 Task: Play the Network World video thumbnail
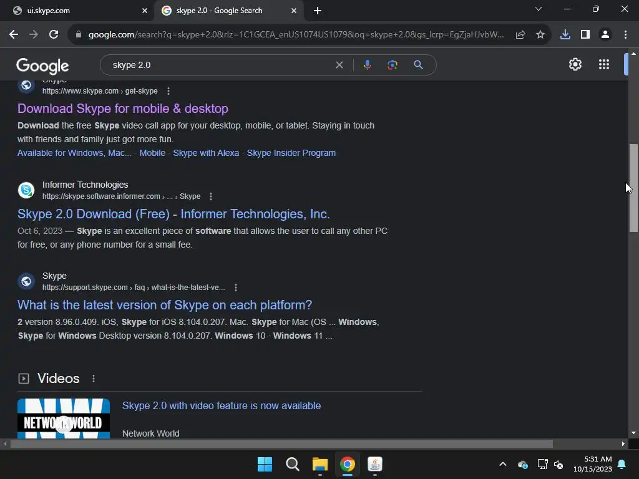coord(64,419)
